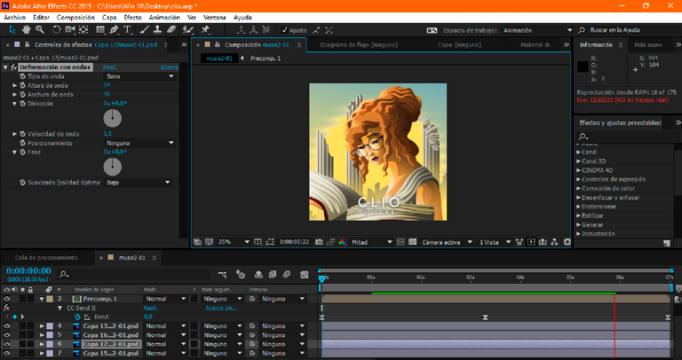Toggle the Altura de onda stopwatch
The height and width of the screenshot is (360, 682).
point(22,85)
